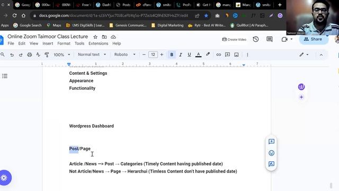The height and width of the screenshot is (191, 339).
Task: Open the editing mode dropdown
Action: click(304, 55)
